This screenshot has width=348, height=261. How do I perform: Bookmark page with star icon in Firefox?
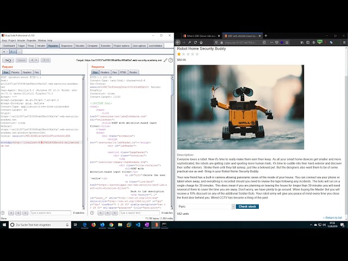[287, 42]
